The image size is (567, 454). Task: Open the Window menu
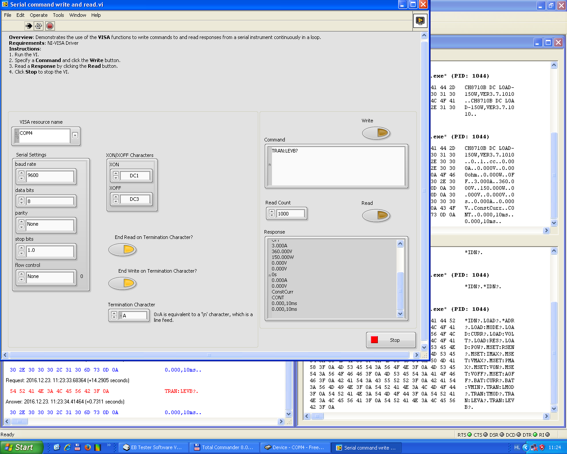click(78, 15)
